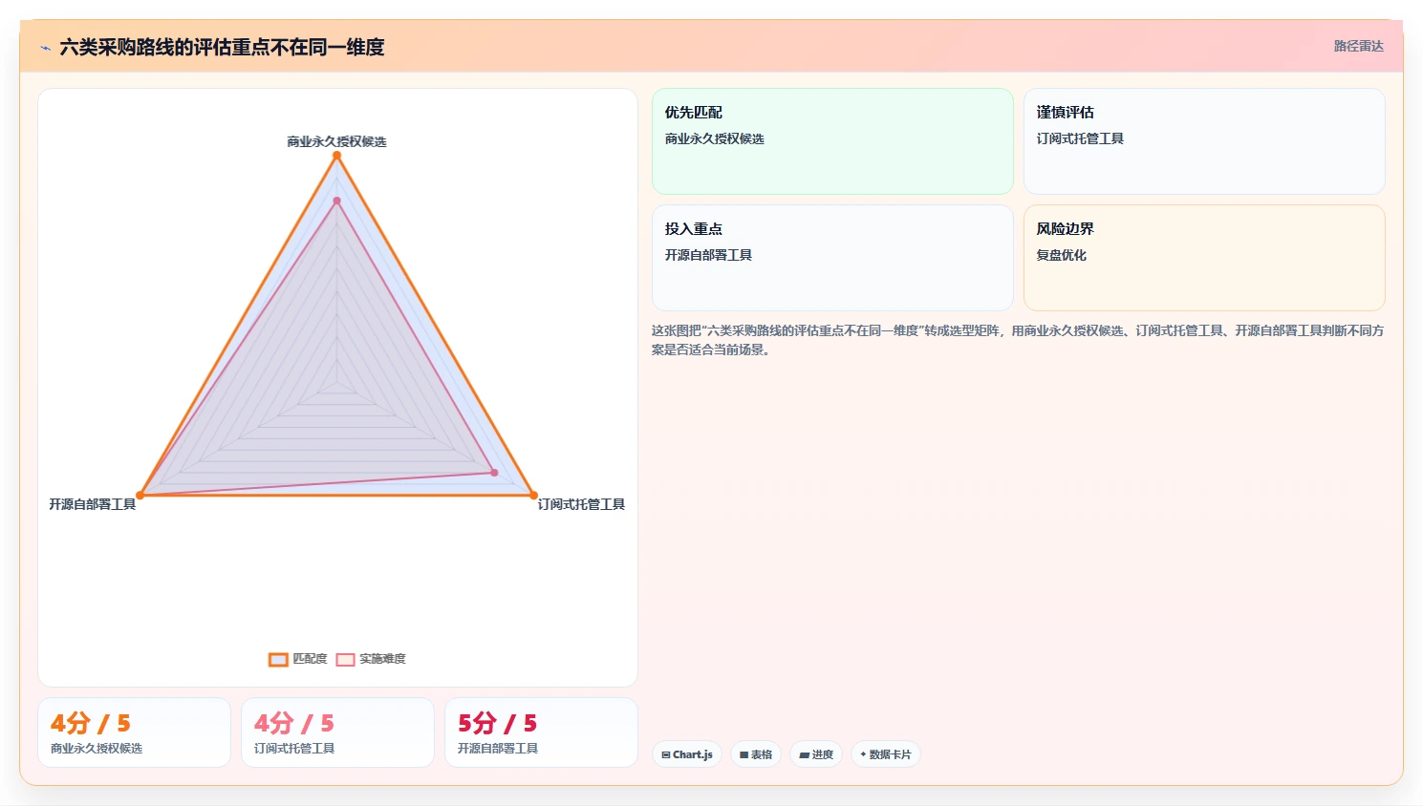Click the 匹配度 legend label
The image size is (1423, 806).
(x=310, y=659)
